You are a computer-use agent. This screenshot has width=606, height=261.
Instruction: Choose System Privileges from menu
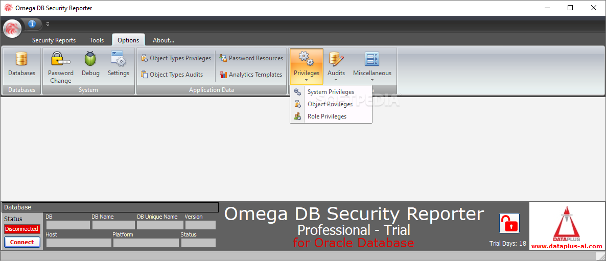[331, 92]
